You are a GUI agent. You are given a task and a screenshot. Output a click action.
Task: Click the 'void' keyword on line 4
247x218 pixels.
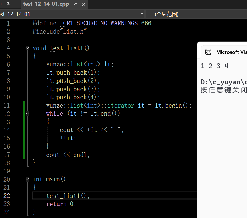click(x=39, y=48)
